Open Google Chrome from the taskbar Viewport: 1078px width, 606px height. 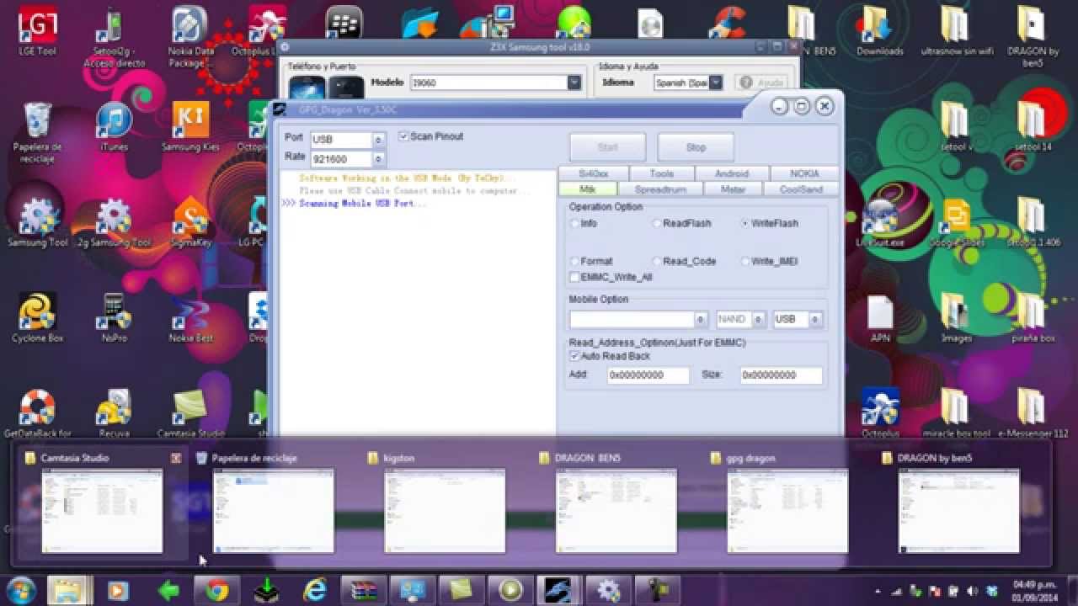[217, 590]
